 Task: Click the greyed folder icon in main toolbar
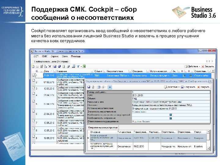click(37, 67)
